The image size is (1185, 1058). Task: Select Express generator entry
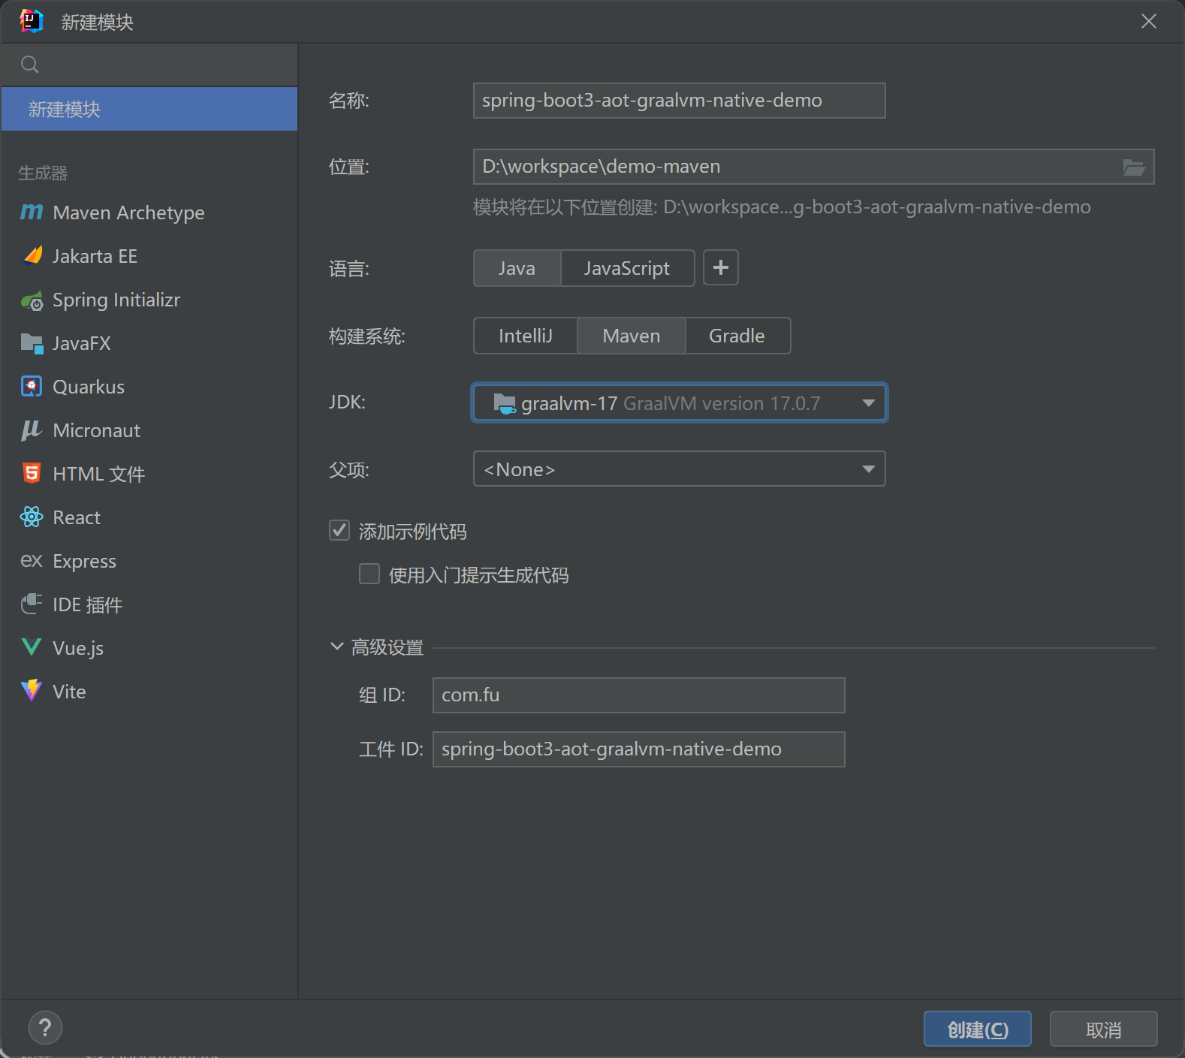point(149,561)
